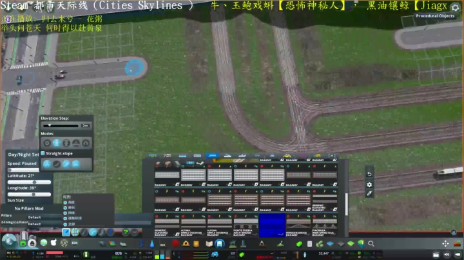Select the bridge mode under Modes
The image size is (464, 260).
pyautogui.click(x=76, y=143)
